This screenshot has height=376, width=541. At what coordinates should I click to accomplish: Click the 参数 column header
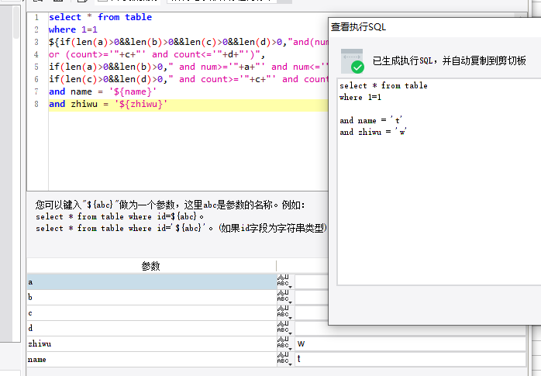(151, 266)
